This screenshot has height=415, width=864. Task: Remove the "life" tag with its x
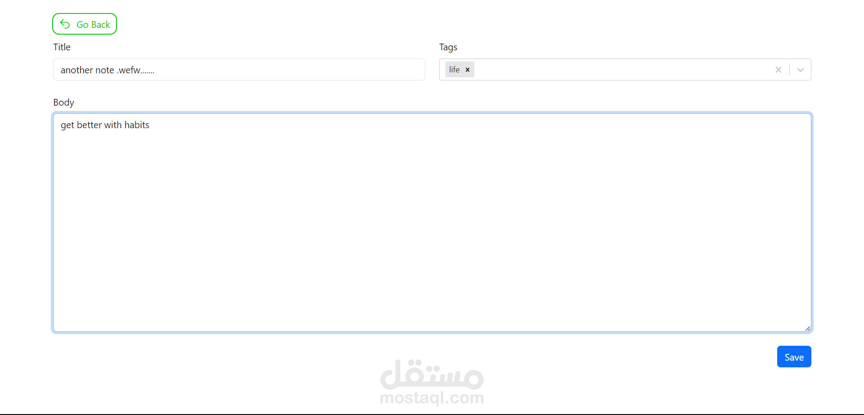point(468,70)
